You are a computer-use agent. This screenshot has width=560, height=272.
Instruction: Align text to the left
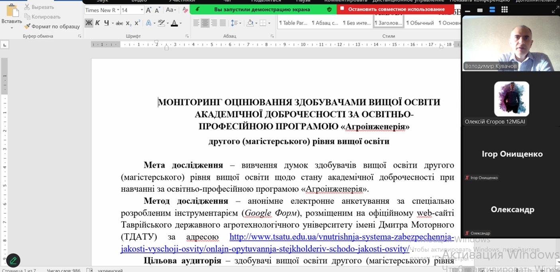196,23
